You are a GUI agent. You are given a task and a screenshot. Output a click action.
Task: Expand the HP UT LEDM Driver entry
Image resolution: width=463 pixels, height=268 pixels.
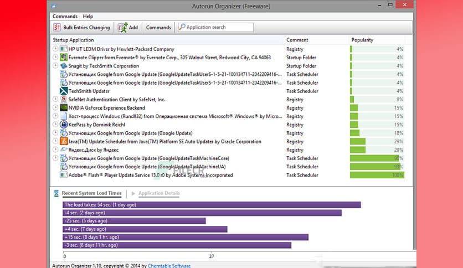tap(55, 49)
